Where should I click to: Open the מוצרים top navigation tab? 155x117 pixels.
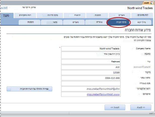[119, 15]
